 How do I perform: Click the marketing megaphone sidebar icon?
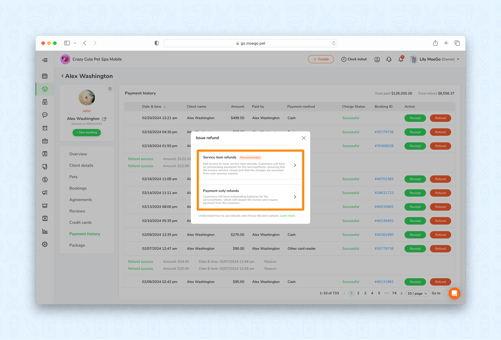click(x=45, y=192)
